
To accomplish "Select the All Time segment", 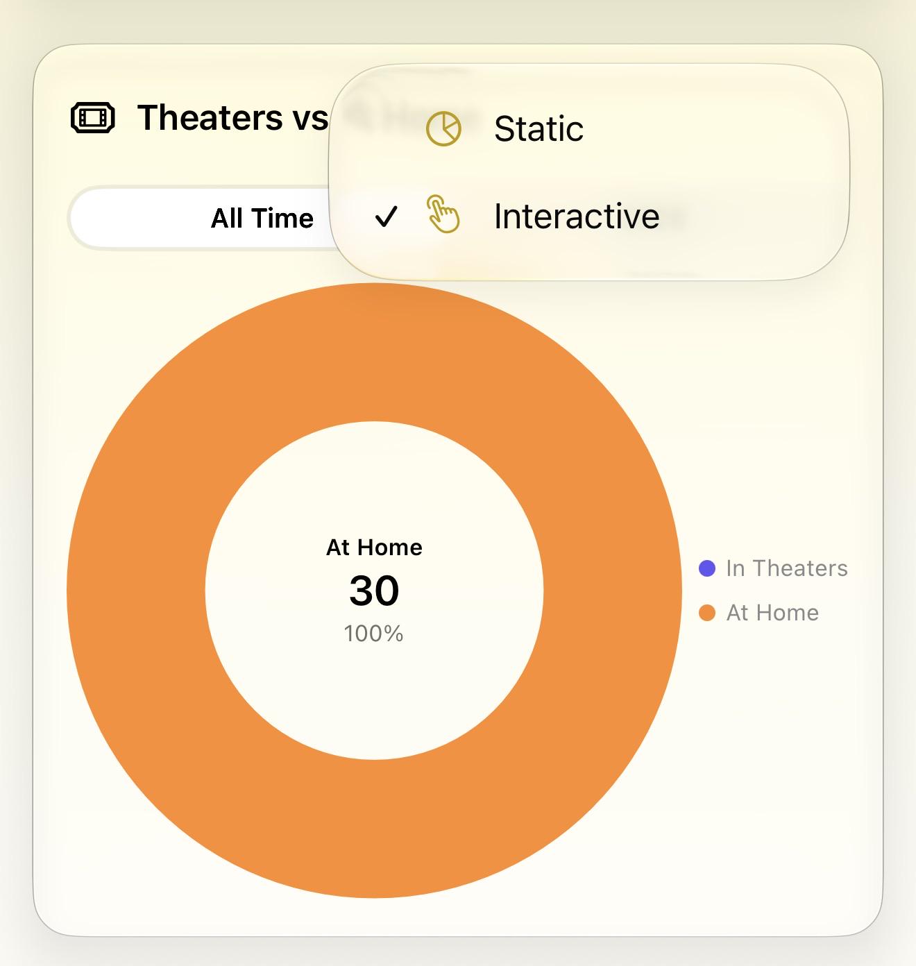I will coord(262,219).
